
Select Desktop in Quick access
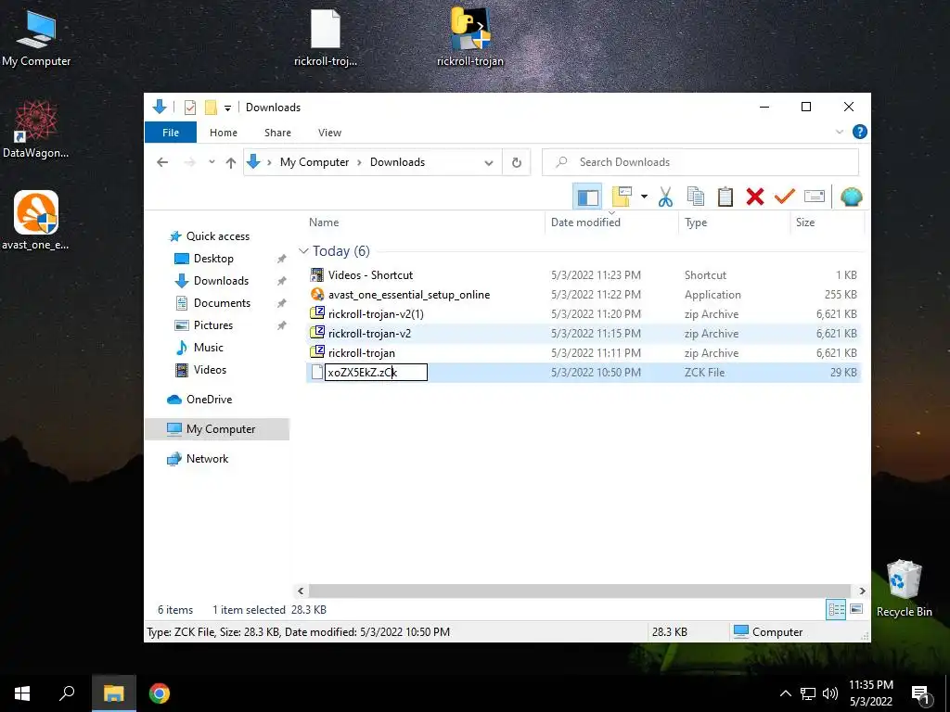pos(213,259)
